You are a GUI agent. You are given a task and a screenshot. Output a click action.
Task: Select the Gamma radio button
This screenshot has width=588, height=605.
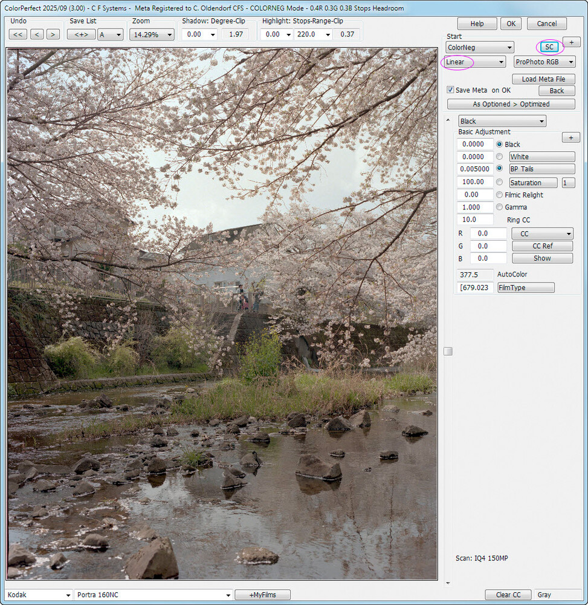[x=499, y=207]
